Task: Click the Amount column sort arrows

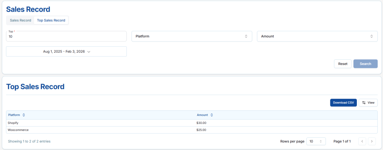Action: [x=212, y=115]
